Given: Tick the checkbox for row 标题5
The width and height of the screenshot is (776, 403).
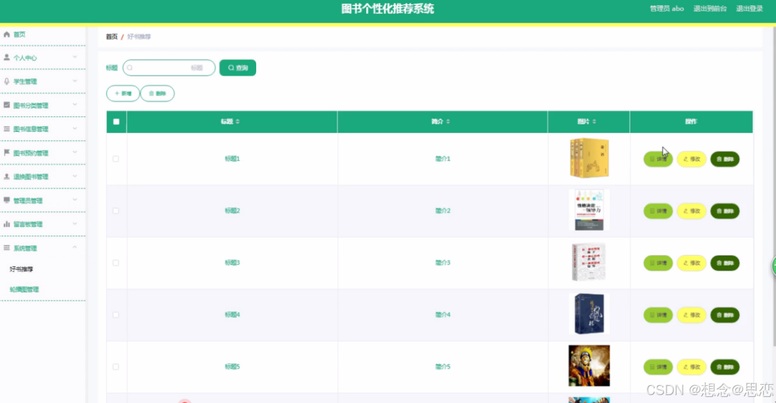Looking at the screenshot, I should pos(116,367).
